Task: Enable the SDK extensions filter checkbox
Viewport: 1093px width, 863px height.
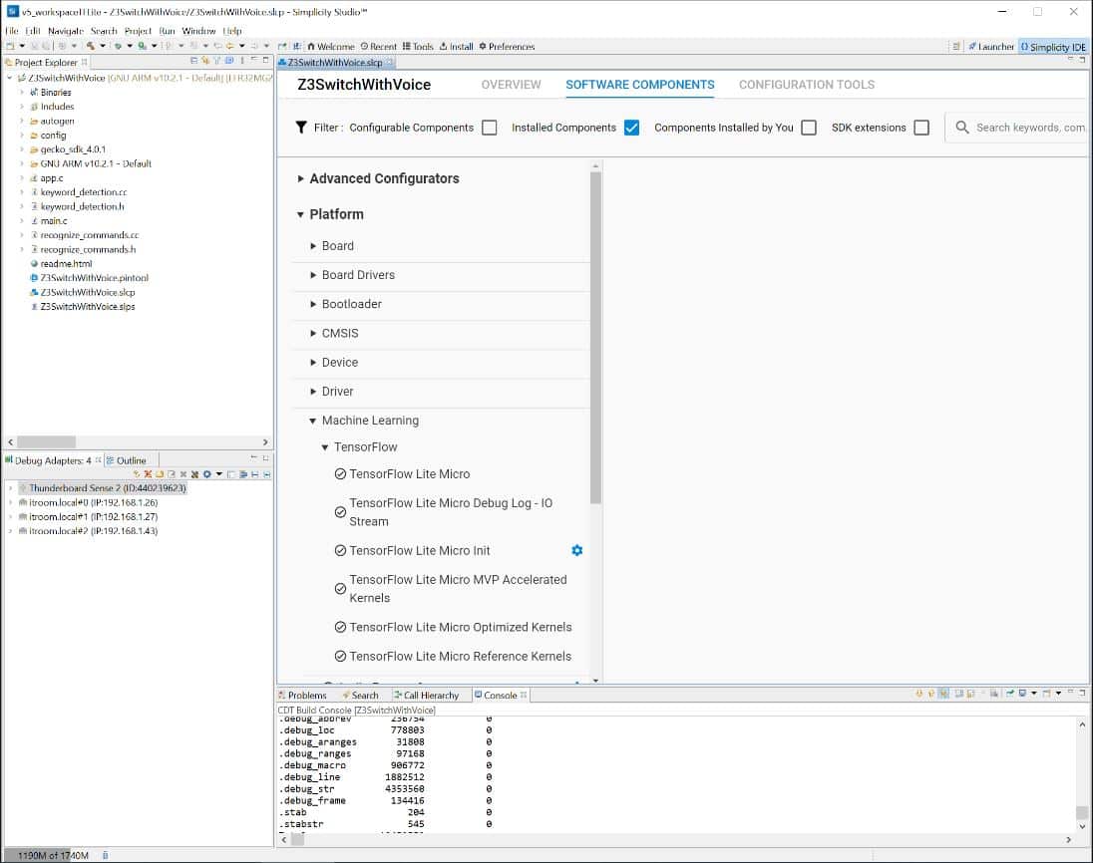Action: tap(921, 128)
